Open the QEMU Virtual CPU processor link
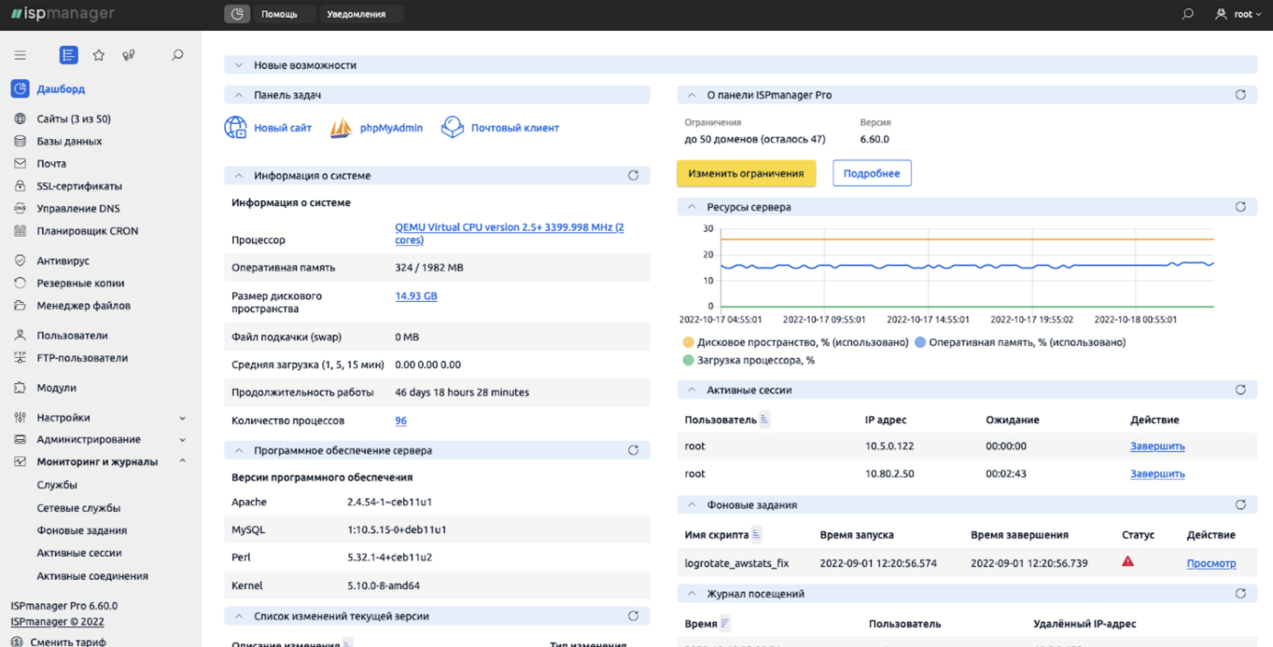The height and width of the screenshot is (647, 1273). click(510, 233)
